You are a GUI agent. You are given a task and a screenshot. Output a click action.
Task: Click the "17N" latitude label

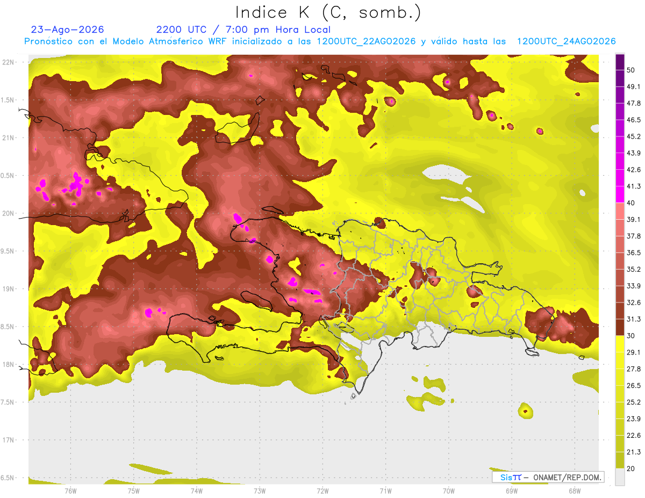tap(9, 441)
